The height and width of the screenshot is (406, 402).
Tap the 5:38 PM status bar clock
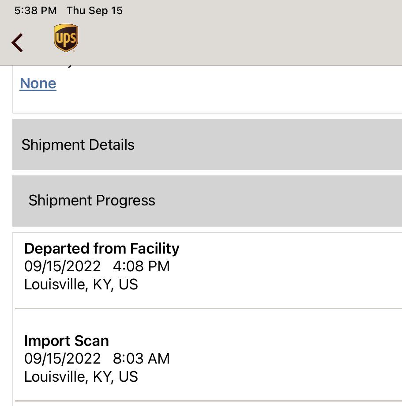[35, 11]
